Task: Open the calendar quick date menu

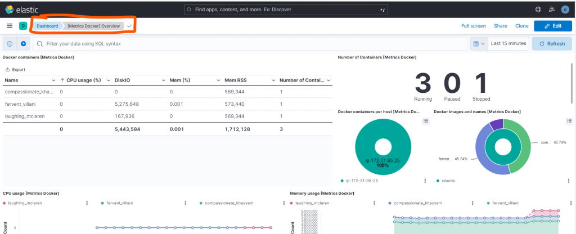Action: (478, 44)
